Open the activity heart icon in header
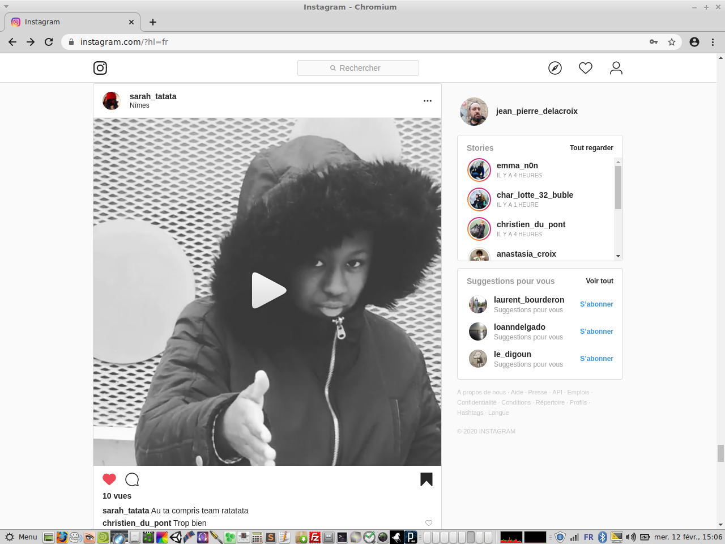This screenshot has width=725, height=544. tap(586, 68)
